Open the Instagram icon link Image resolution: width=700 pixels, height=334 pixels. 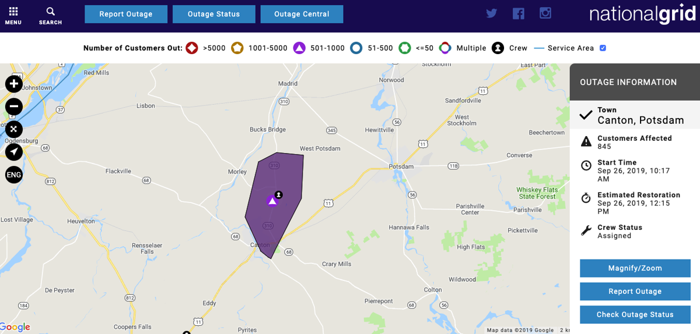click(x=545, y=13)
